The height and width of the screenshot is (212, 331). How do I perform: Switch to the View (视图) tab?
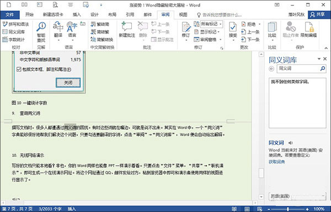point(183,14)
